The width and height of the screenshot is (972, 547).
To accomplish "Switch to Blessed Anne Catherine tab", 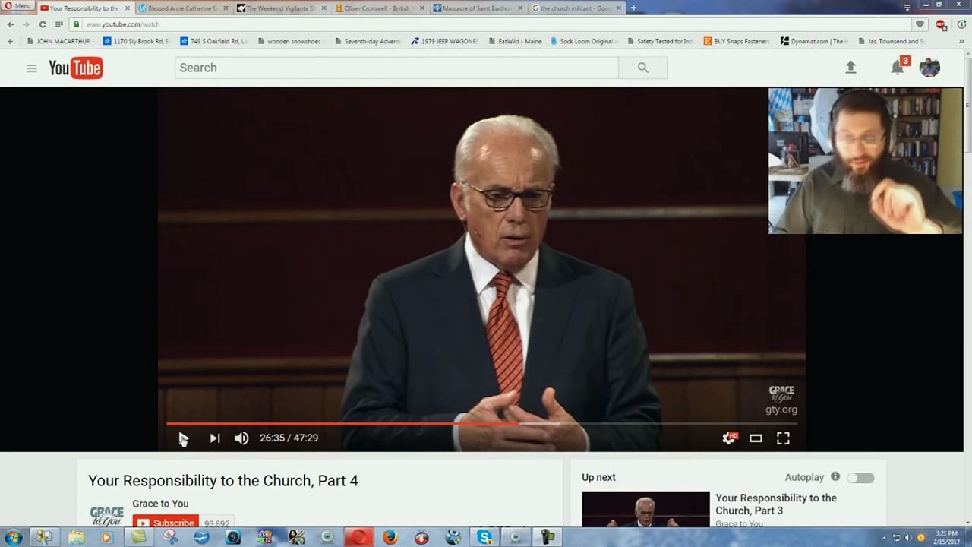I will [x=181, y=8].
